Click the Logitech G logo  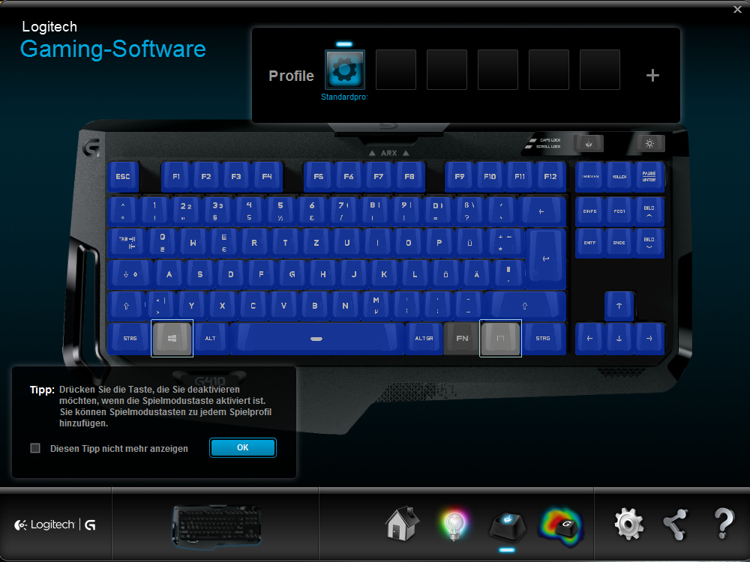[55, 525]
